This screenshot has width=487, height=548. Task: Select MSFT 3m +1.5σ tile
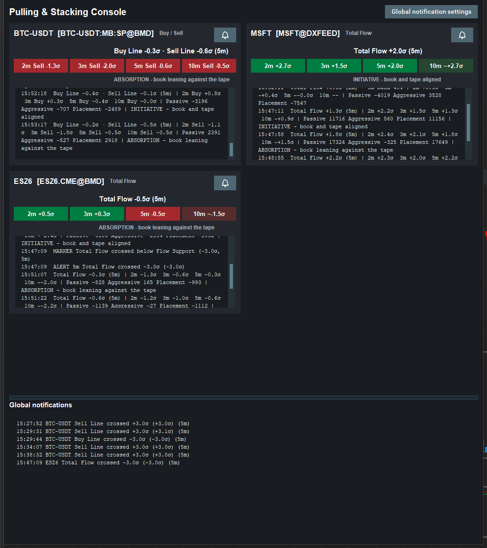pyautogui.click(x=334, y=66)
